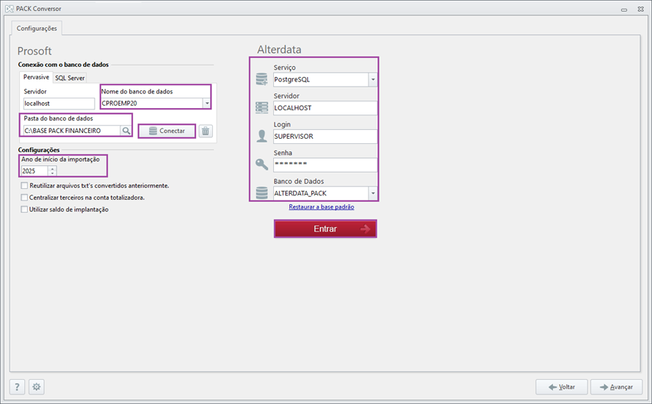Click the Senha password field
The image size is (652, 404).
(x=325, y=165)
